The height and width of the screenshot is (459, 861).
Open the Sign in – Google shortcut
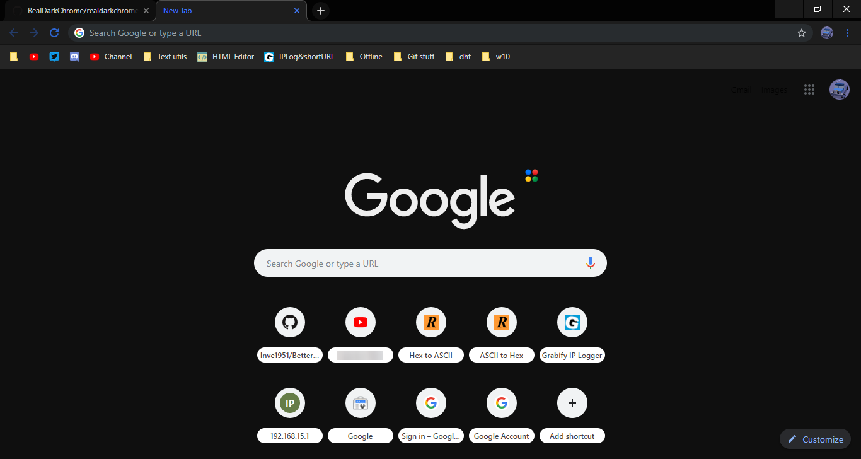[431, 416]
